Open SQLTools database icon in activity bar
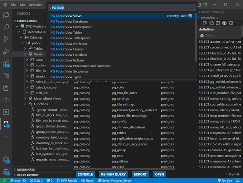 pos(6,124)
